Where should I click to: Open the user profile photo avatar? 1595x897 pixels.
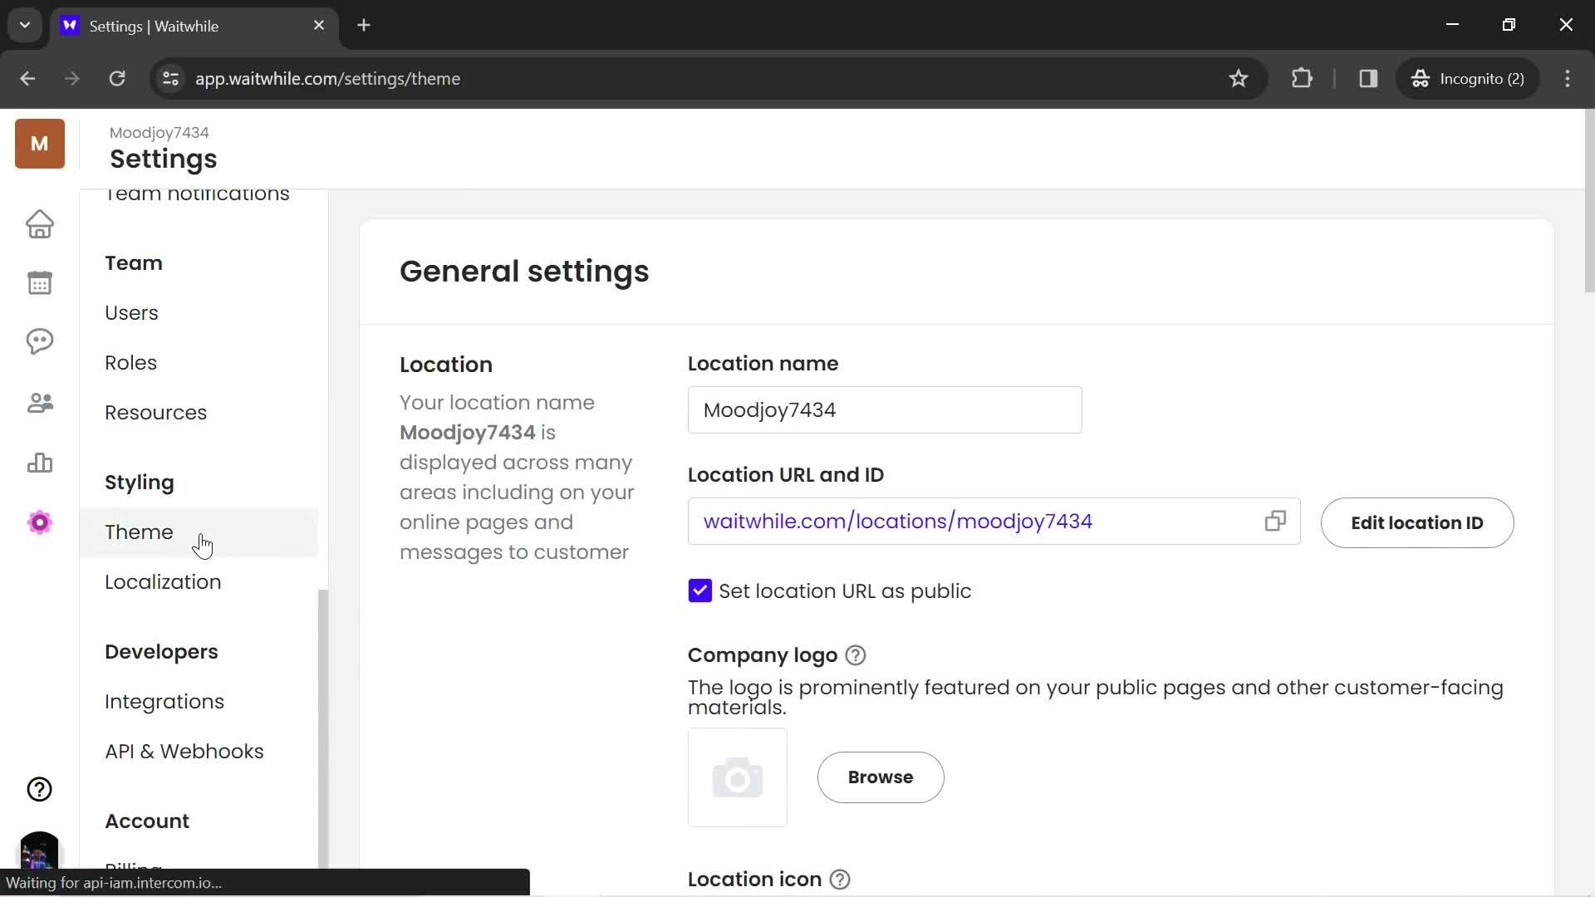pos(39,850)
